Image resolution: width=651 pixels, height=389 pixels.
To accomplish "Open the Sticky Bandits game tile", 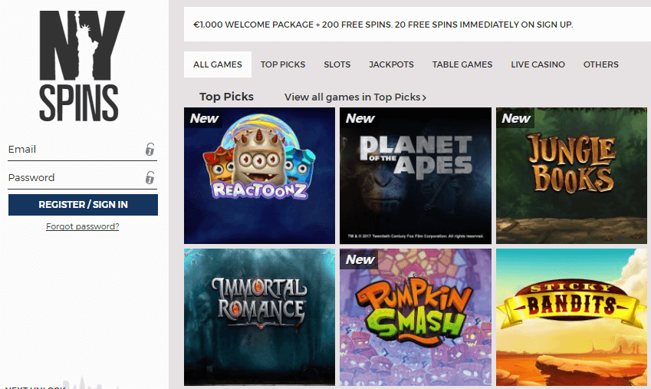I will click(571, 317).
